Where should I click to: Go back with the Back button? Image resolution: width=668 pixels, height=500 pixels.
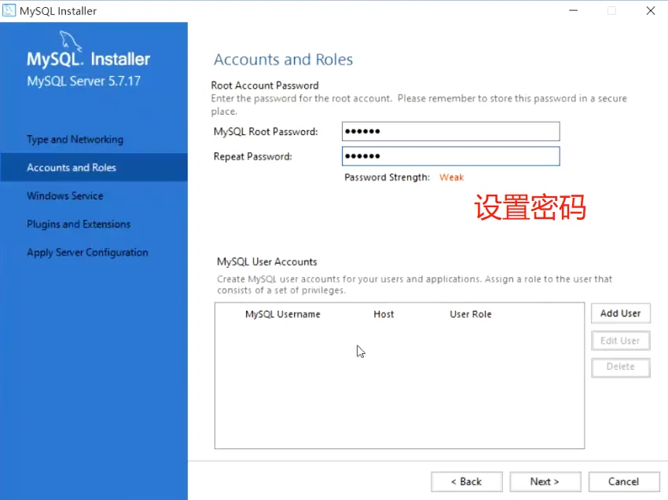coord(467,482)
